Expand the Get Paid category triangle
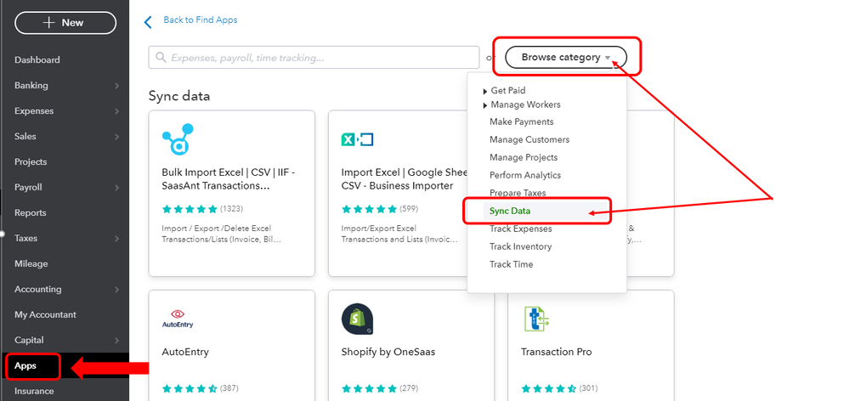 pos(485,92)
